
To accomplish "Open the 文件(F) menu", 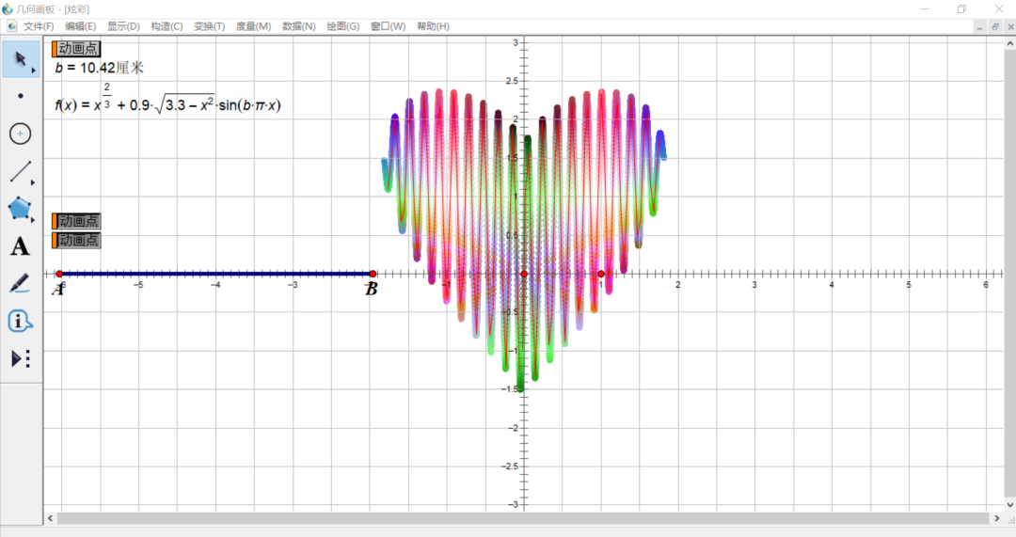I will [39, 26].
